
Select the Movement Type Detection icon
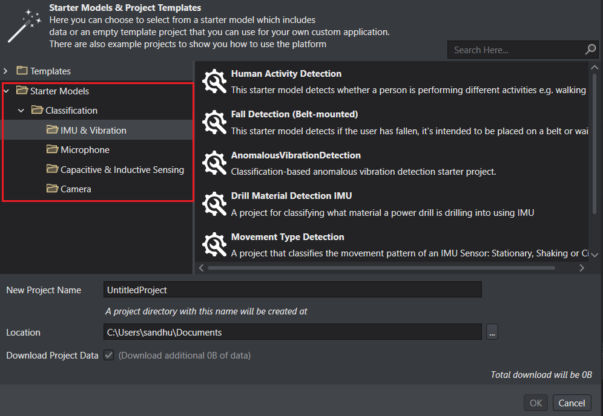(214, 244)
